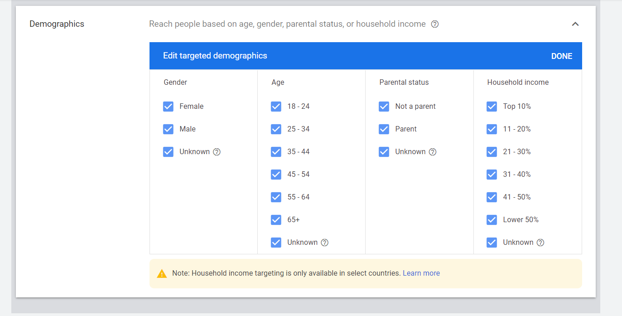This screenshot has width=622, height=316.
Task: Disable Top 10% household income
Action: (x=492, y=107)
